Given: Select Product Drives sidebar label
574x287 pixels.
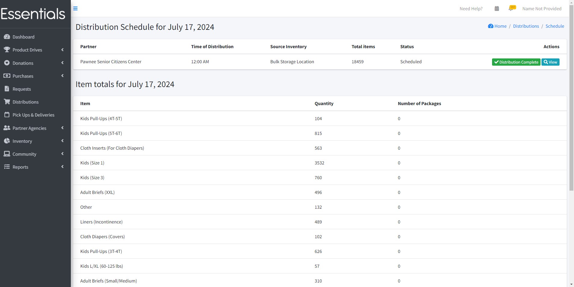Looking at the screenshot, I should 27,50.
